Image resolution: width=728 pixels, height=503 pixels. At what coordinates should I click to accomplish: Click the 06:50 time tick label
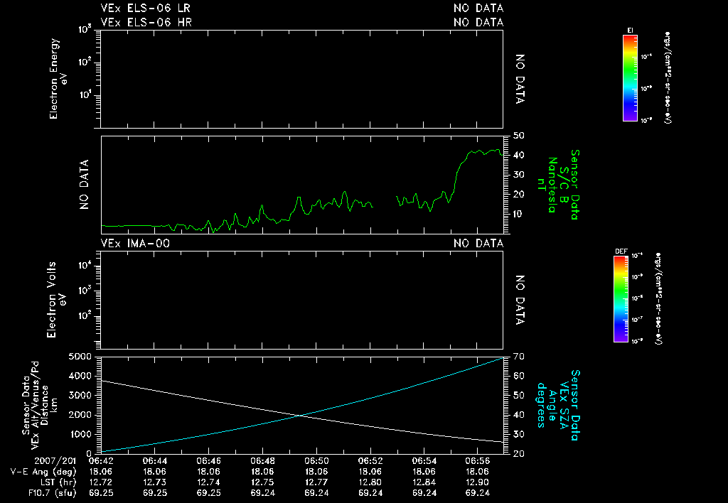[316, 461]
